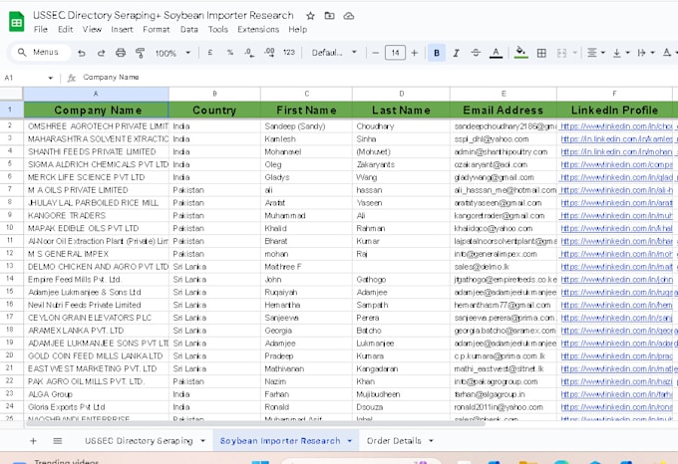678x464 pixels.
Task: Open the zoom 100% dropdown
Action: pyautogui.click(x=172, y=53)
